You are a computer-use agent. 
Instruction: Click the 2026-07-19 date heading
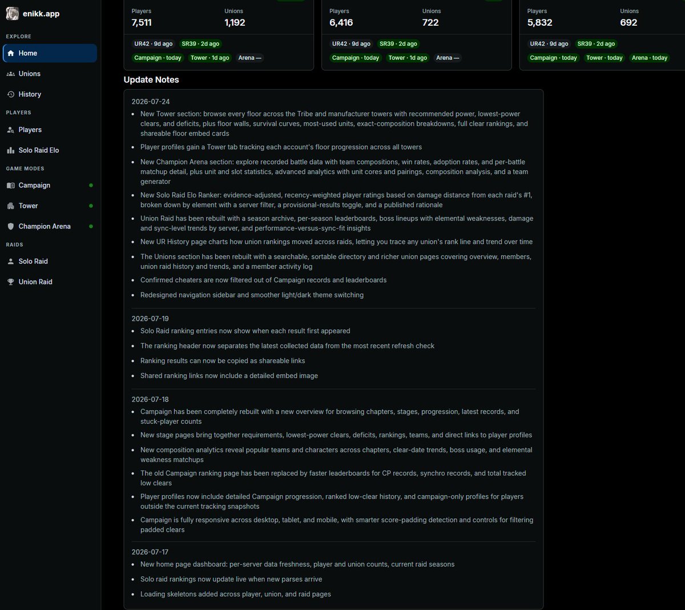150,319
